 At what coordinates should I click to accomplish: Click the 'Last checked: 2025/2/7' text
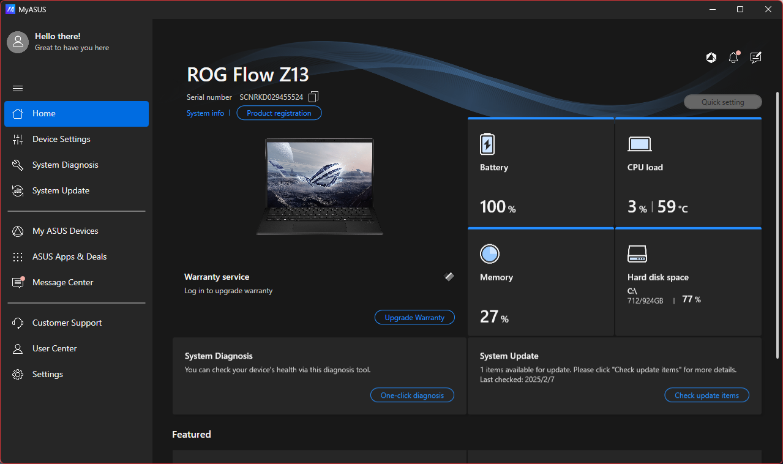coord(517,380)
